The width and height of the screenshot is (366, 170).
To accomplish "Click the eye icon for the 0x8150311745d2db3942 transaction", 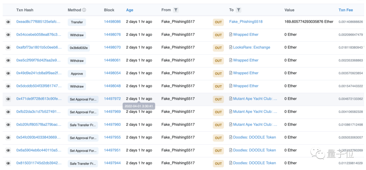I will (8, 164).
